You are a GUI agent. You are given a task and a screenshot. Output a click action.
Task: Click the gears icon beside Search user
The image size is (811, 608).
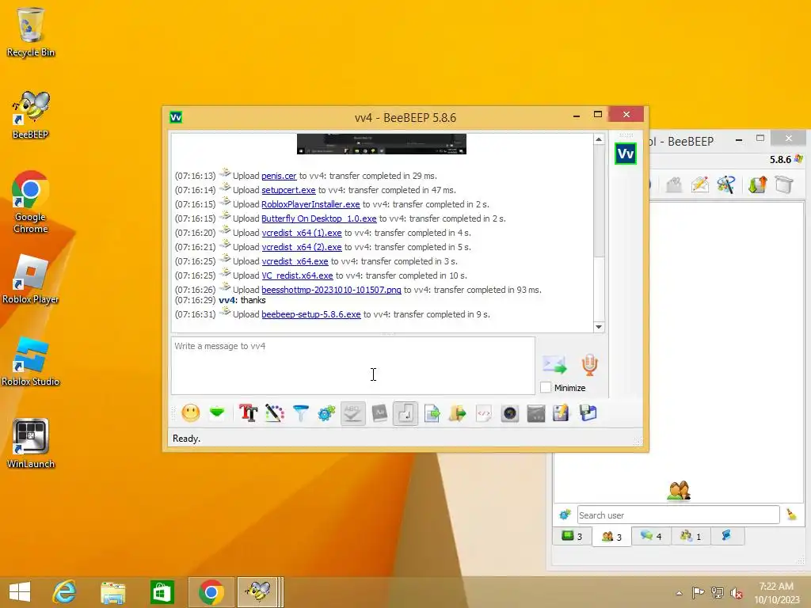pyautogui.click(x=565, y=515)
